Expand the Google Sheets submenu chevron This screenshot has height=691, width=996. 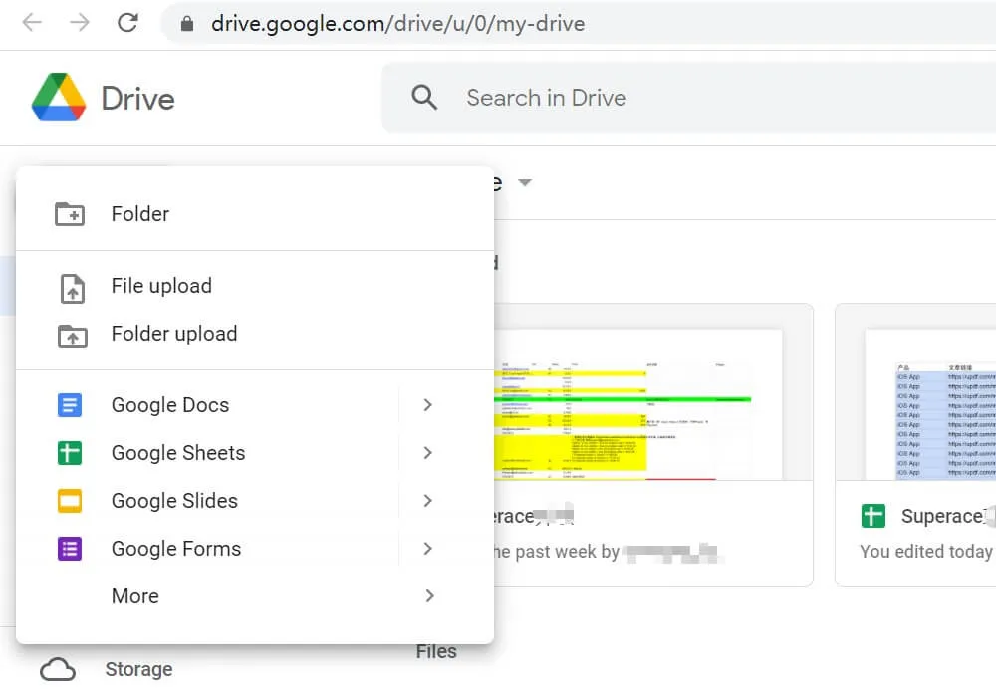click(427, 453)
